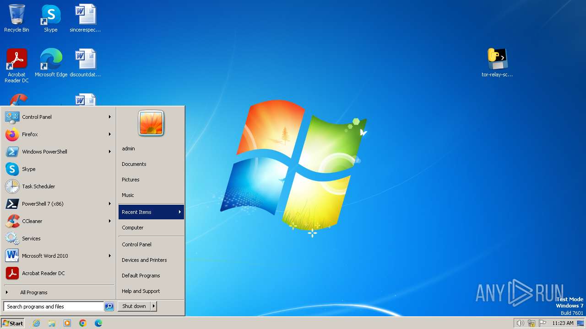Expand the Control Panel jump list arrow
The height and width of the screenshot is (329, 586).
[x=110, y=117]
